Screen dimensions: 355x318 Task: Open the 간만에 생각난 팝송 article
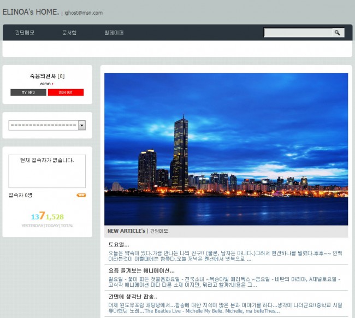[132, 296]
